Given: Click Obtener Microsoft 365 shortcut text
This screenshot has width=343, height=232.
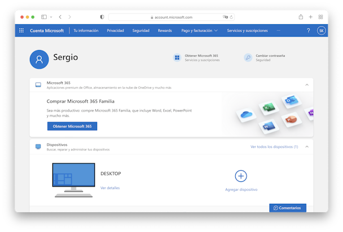Looking at the screenshot, I should pyautogui.click(x=201, y=56).
